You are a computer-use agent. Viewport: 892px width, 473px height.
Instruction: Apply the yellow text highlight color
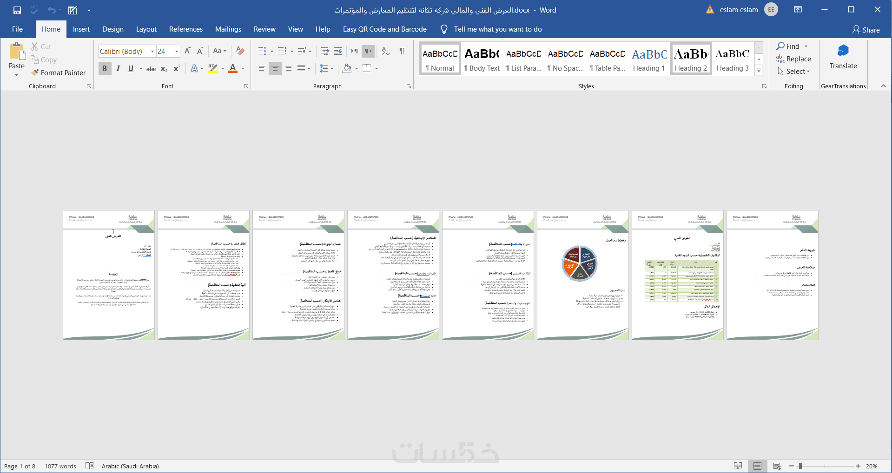212,69
